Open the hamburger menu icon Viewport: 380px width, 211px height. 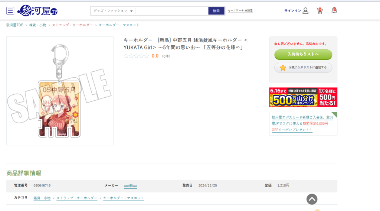tap(10, 11)
